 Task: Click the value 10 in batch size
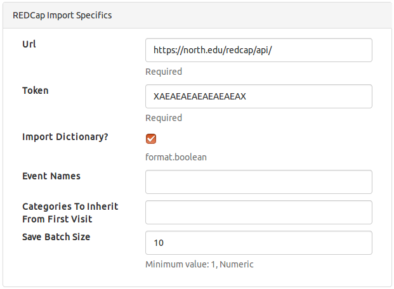click(159, 243)
